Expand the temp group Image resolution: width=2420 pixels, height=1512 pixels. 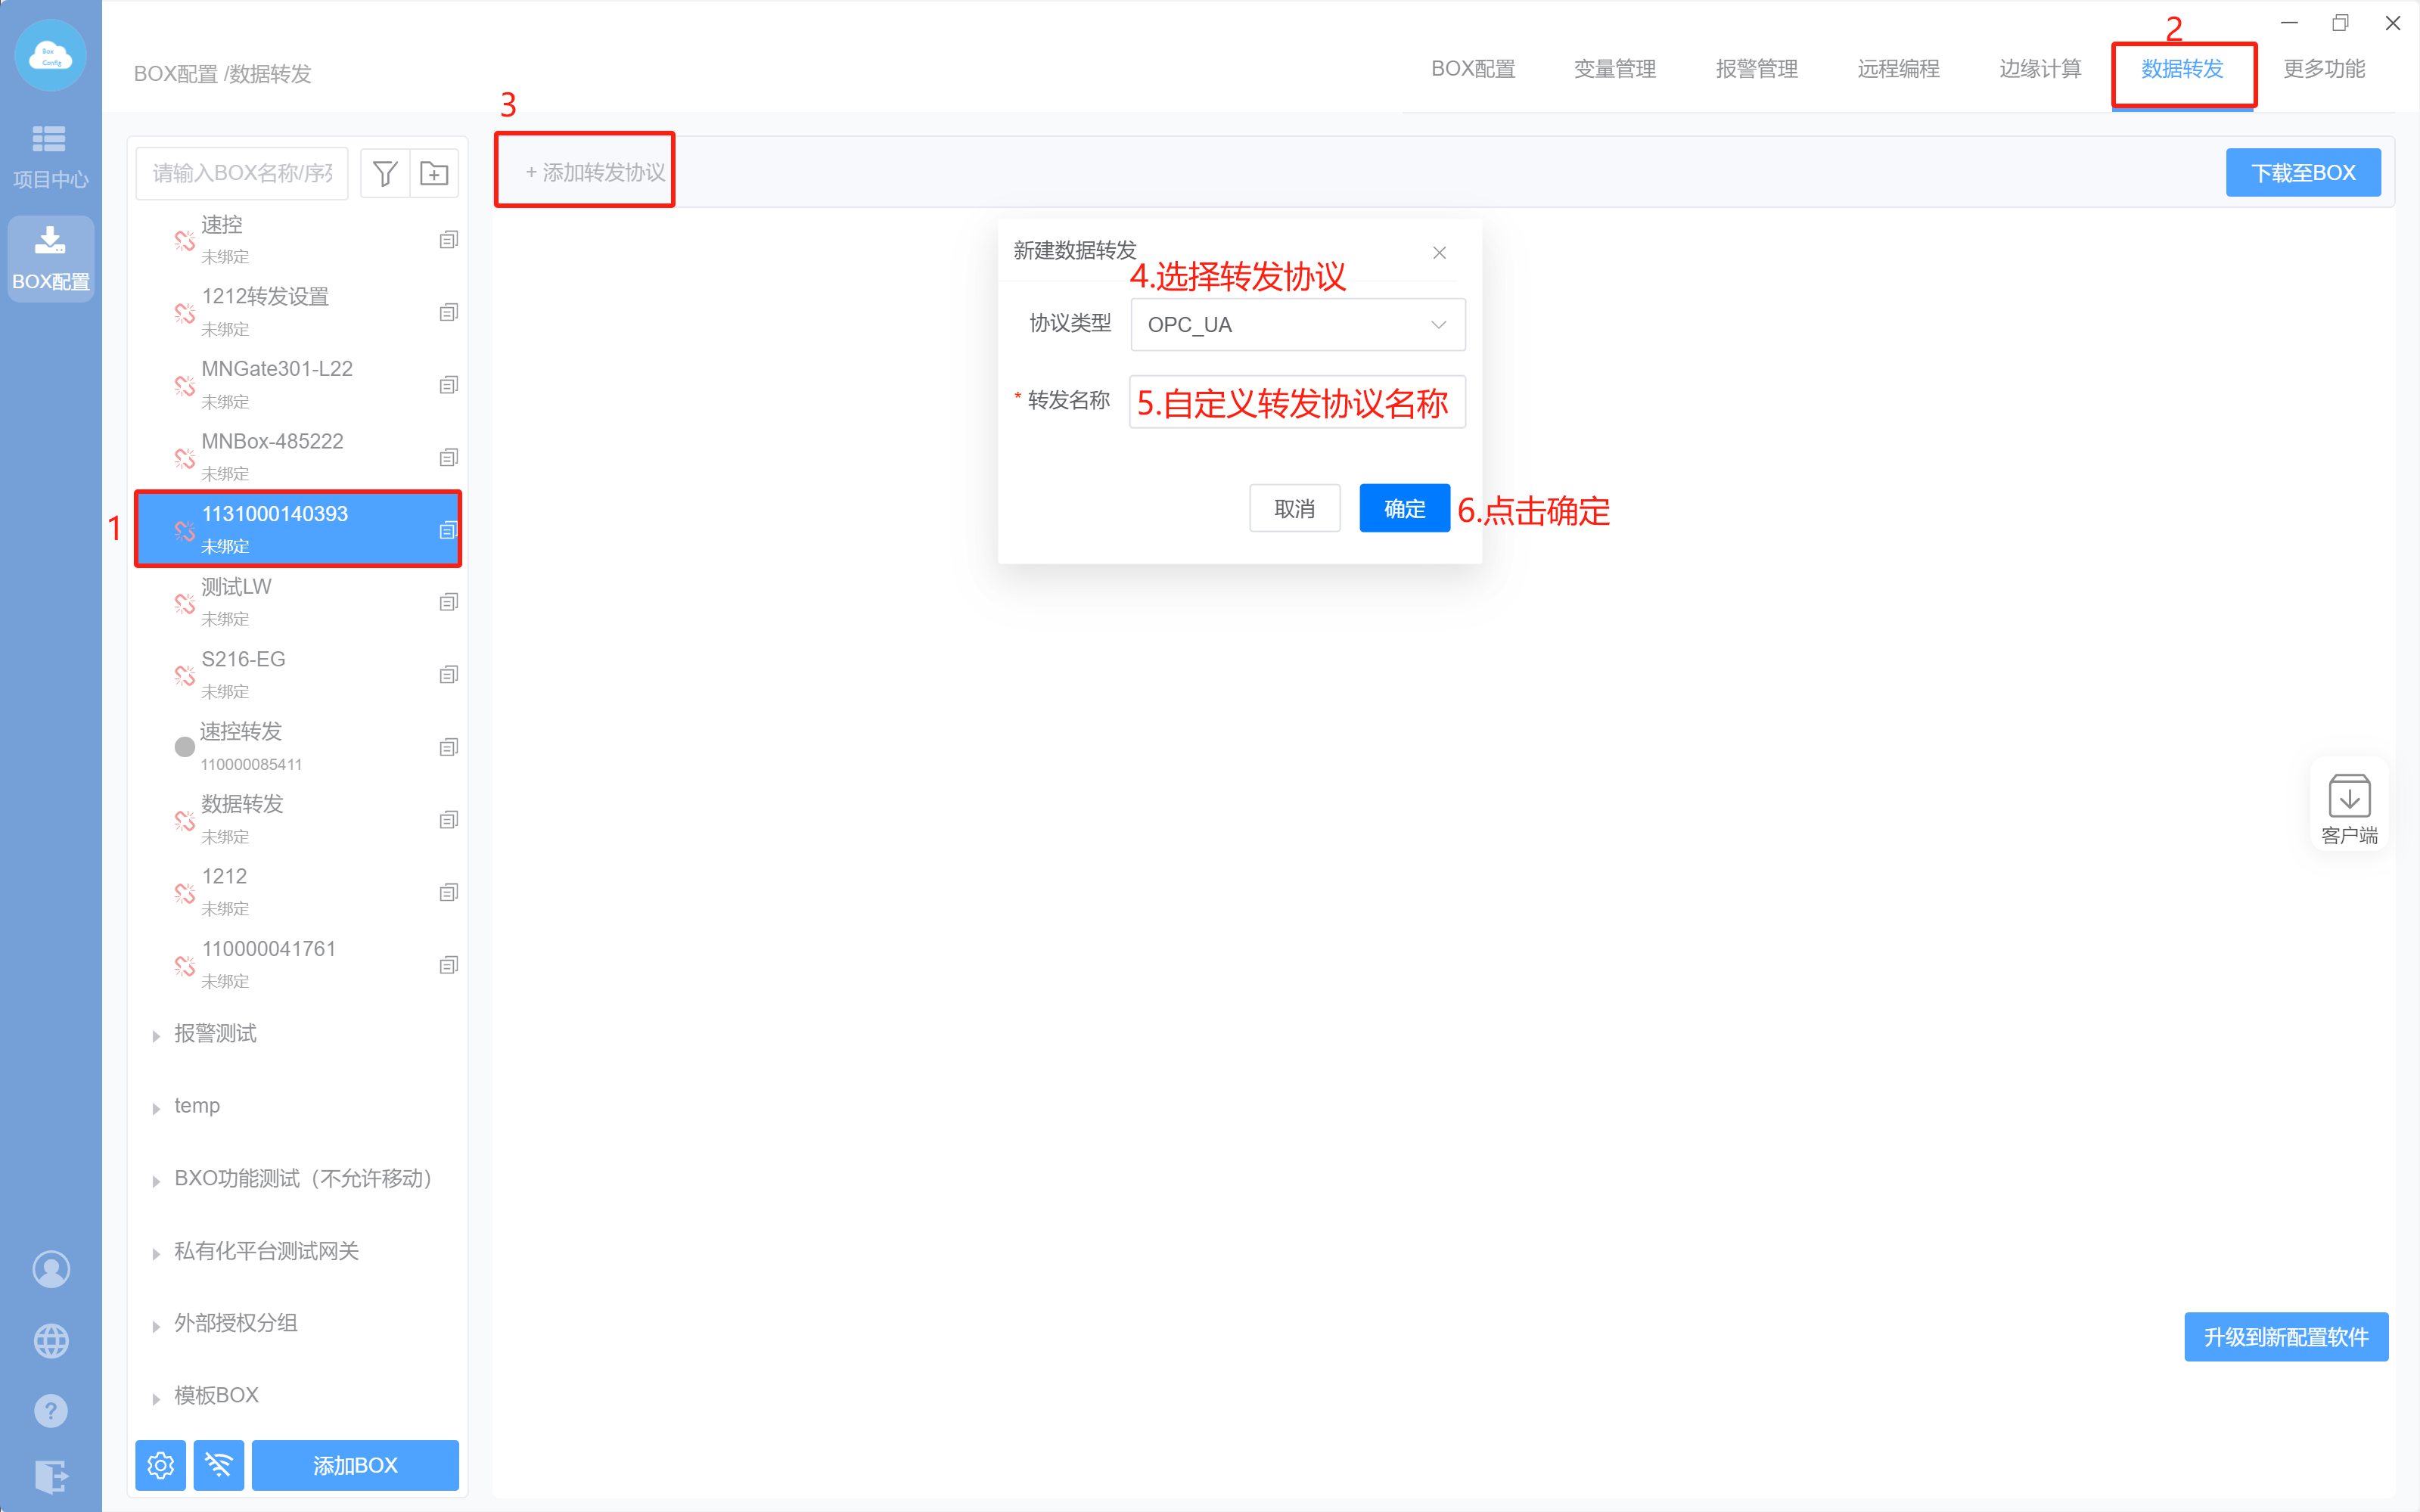coord(156,1107)
